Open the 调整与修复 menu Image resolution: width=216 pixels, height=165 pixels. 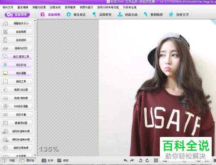pyautogui.click(x=39, y=7)
